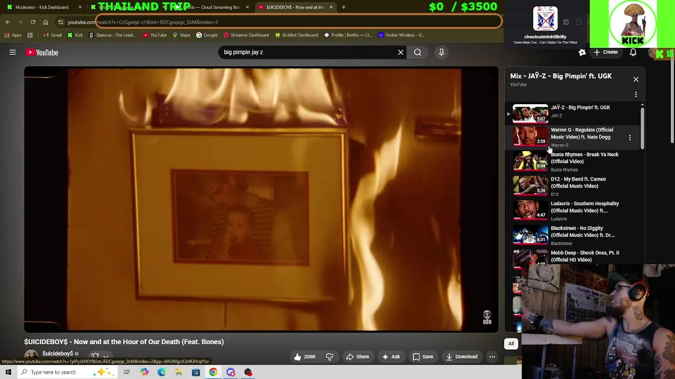Open the YouTube bookmark

click(x=155, y=35)
